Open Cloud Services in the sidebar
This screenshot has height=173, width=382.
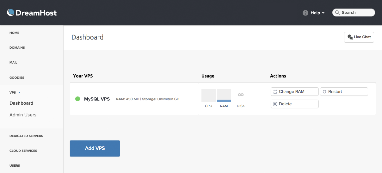(x=23, y=151)
